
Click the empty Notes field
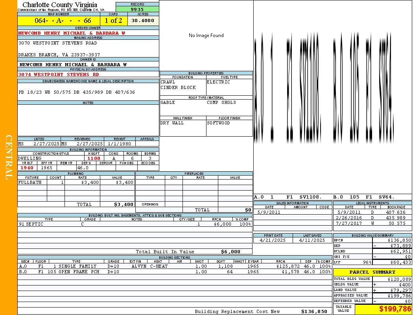pyautogui.click(x=88, y=120)
